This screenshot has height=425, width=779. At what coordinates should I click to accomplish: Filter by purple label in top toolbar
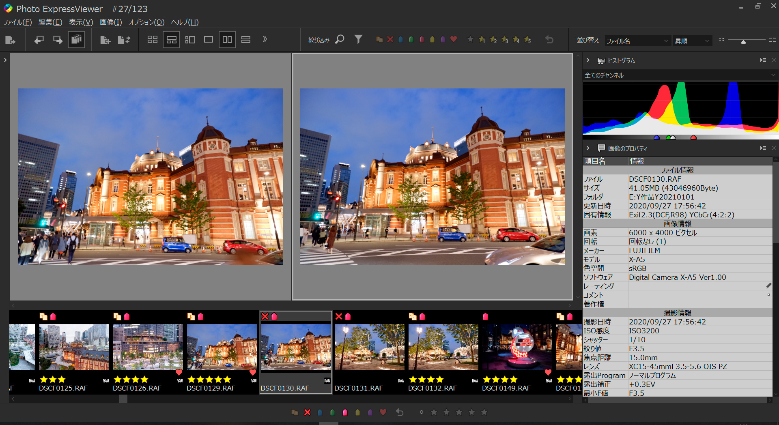(443, 39)
